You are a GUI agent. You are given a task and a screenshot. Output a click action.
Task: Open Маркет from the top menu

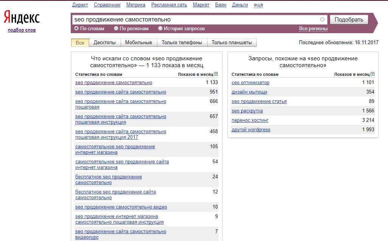click(x=201, y=5)
